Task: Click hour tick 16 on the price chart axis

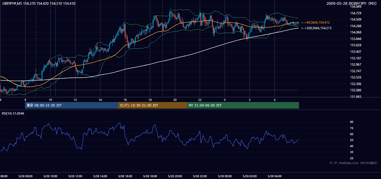Action: point(125,100)
